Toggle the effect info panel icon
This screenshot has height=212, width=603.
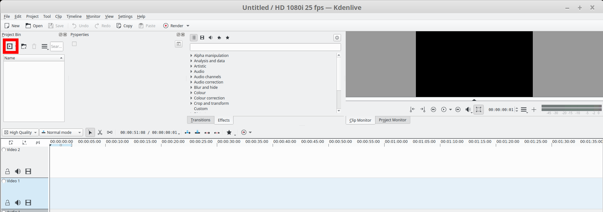337,38
